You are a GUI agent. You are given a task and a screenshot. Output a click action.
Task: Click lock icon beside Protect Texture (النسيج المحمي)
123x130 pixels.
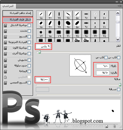(5, 83)
